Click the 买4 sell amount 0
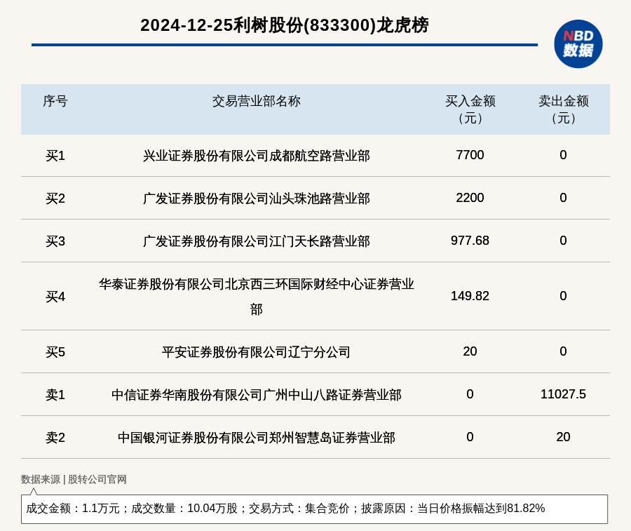The height and width of the screenshot is (531, 631). (564, 296)
